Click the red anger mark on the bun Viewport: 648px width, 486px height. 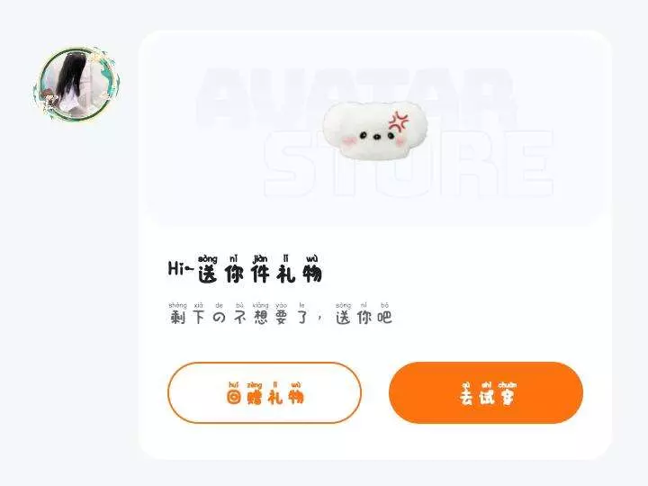point(399,121)
